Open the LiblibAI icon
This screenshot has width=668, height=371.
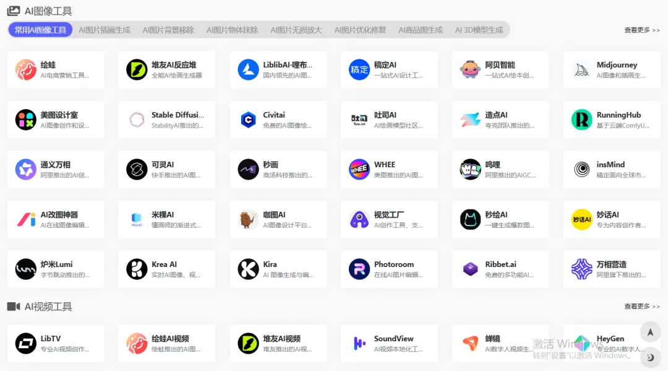(248, 69)
